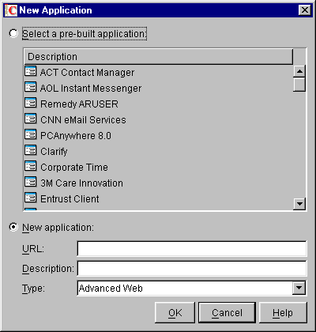
Task: Click the Description column header
Action: click(159, 56)
